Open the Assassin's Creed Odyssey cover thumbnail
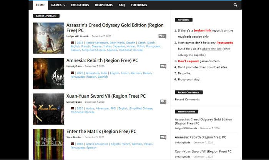Screen dimensions: 269x160 point(48,38)
